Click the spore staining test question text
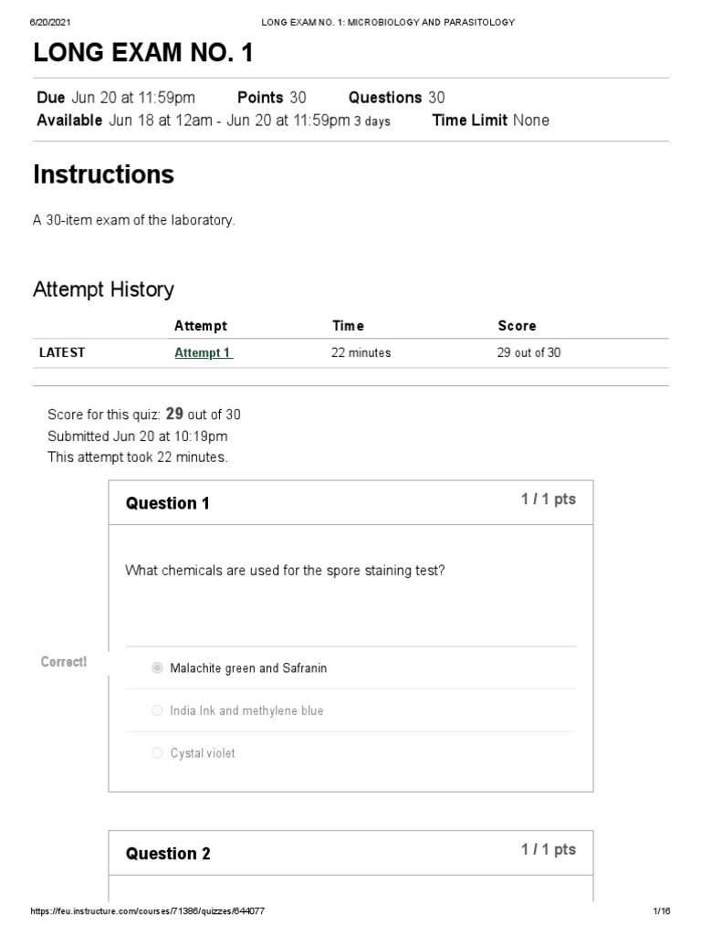701x935 pixels. coord(285,571)
